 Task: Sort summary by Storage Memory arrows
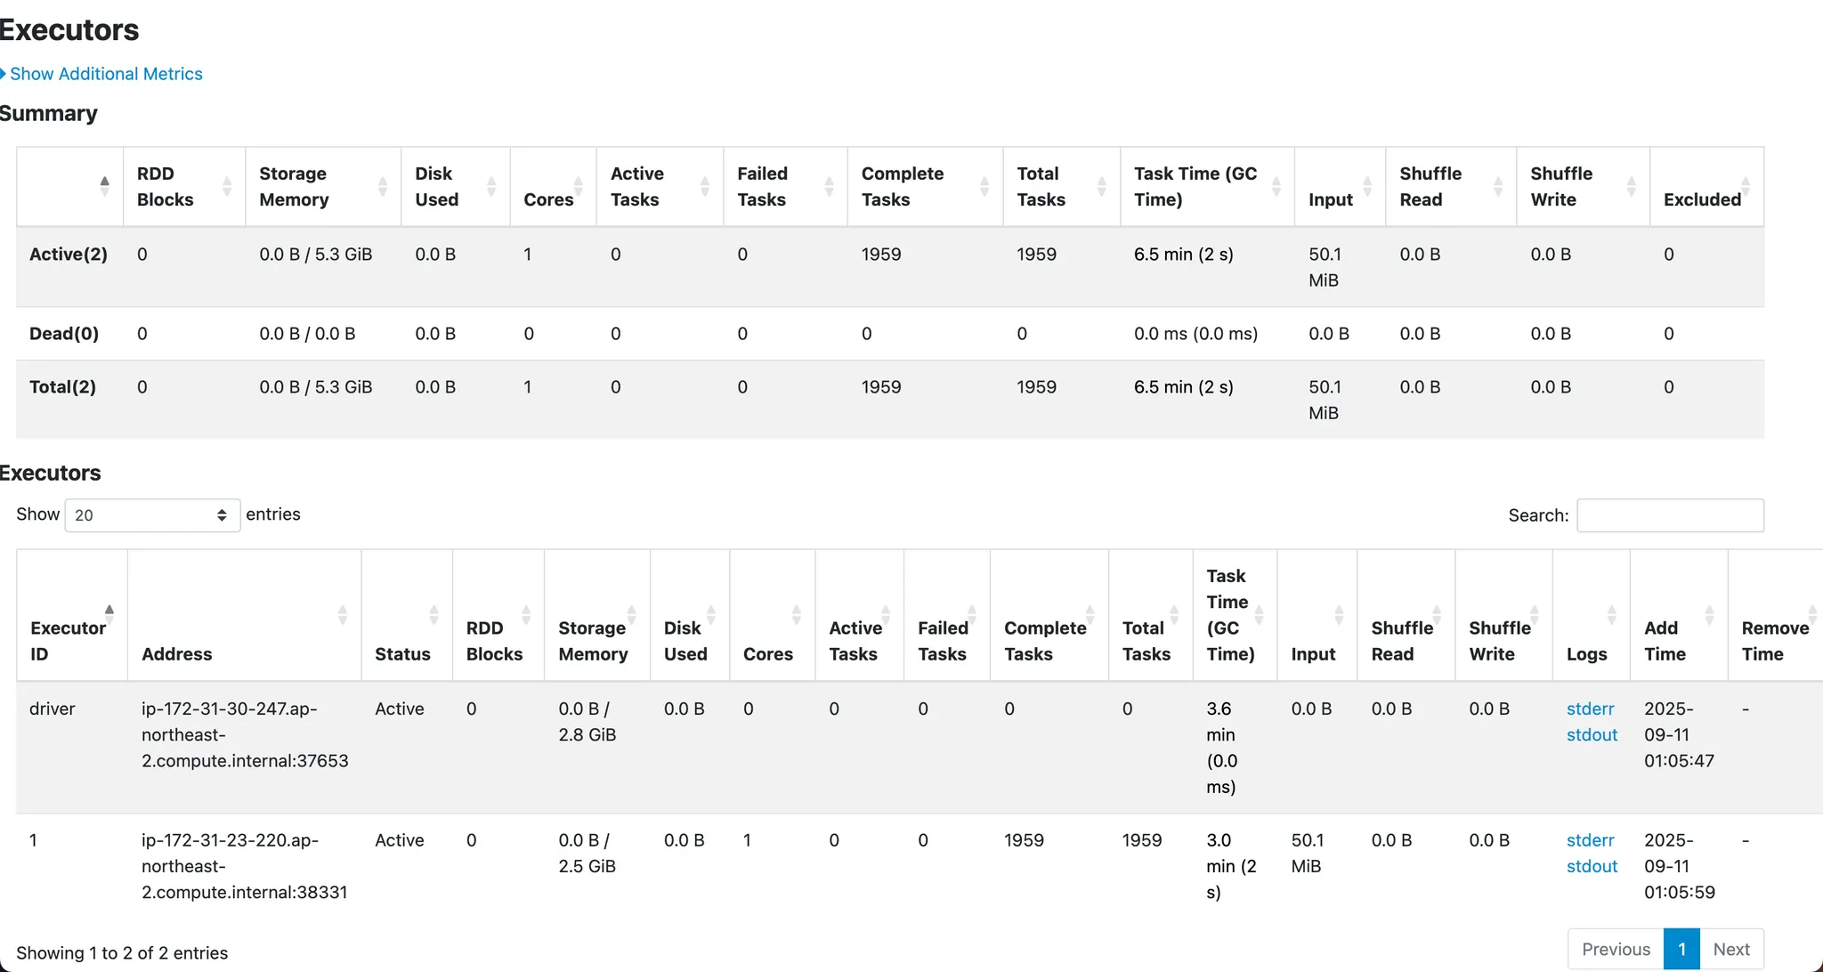click(x=383, y=186)
